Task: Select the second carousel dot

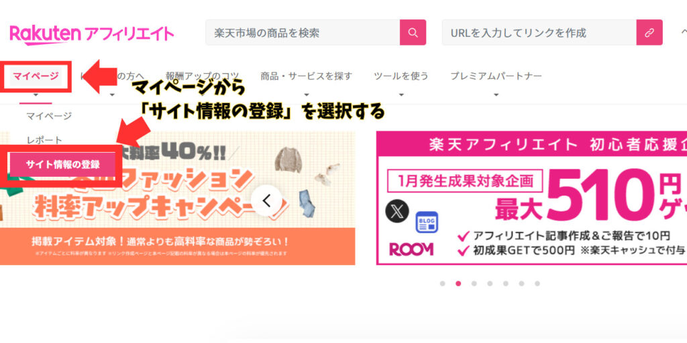Action: tap(458, 283)
